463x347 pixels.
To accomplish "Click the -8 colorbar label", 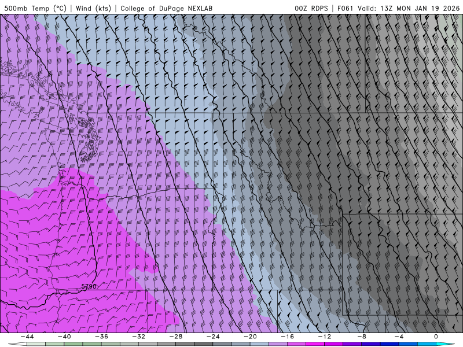I will (362, 337).
